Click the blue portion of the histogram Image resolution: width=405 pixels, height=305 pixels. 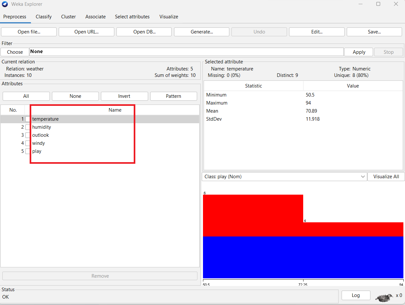[303, 257]
